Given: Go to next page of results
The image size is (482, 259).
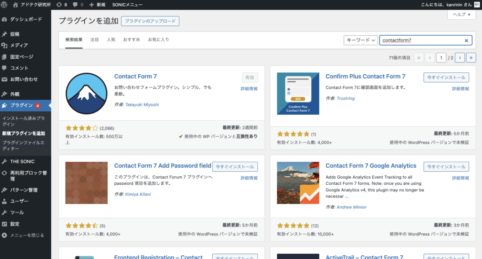Looking at the screenshot, I should click(459, 58).
